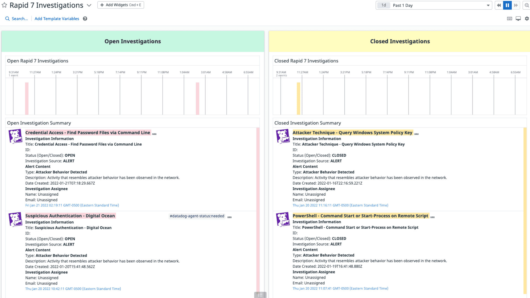Open more options for PowerShell event
This screenshot has height=298, width=530.
[x=433, y=217]
